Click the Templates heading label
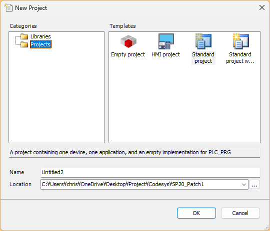The height and width of the screenshot is (231, 270). click(122, 26)
